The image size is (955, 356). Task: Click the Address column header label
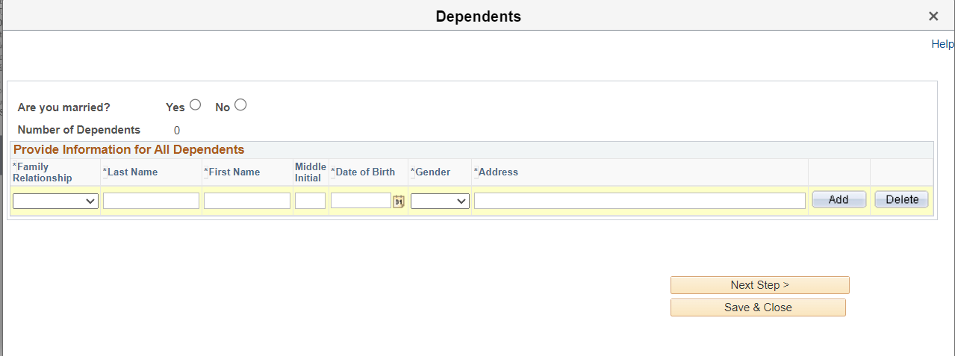pos(498,172)
